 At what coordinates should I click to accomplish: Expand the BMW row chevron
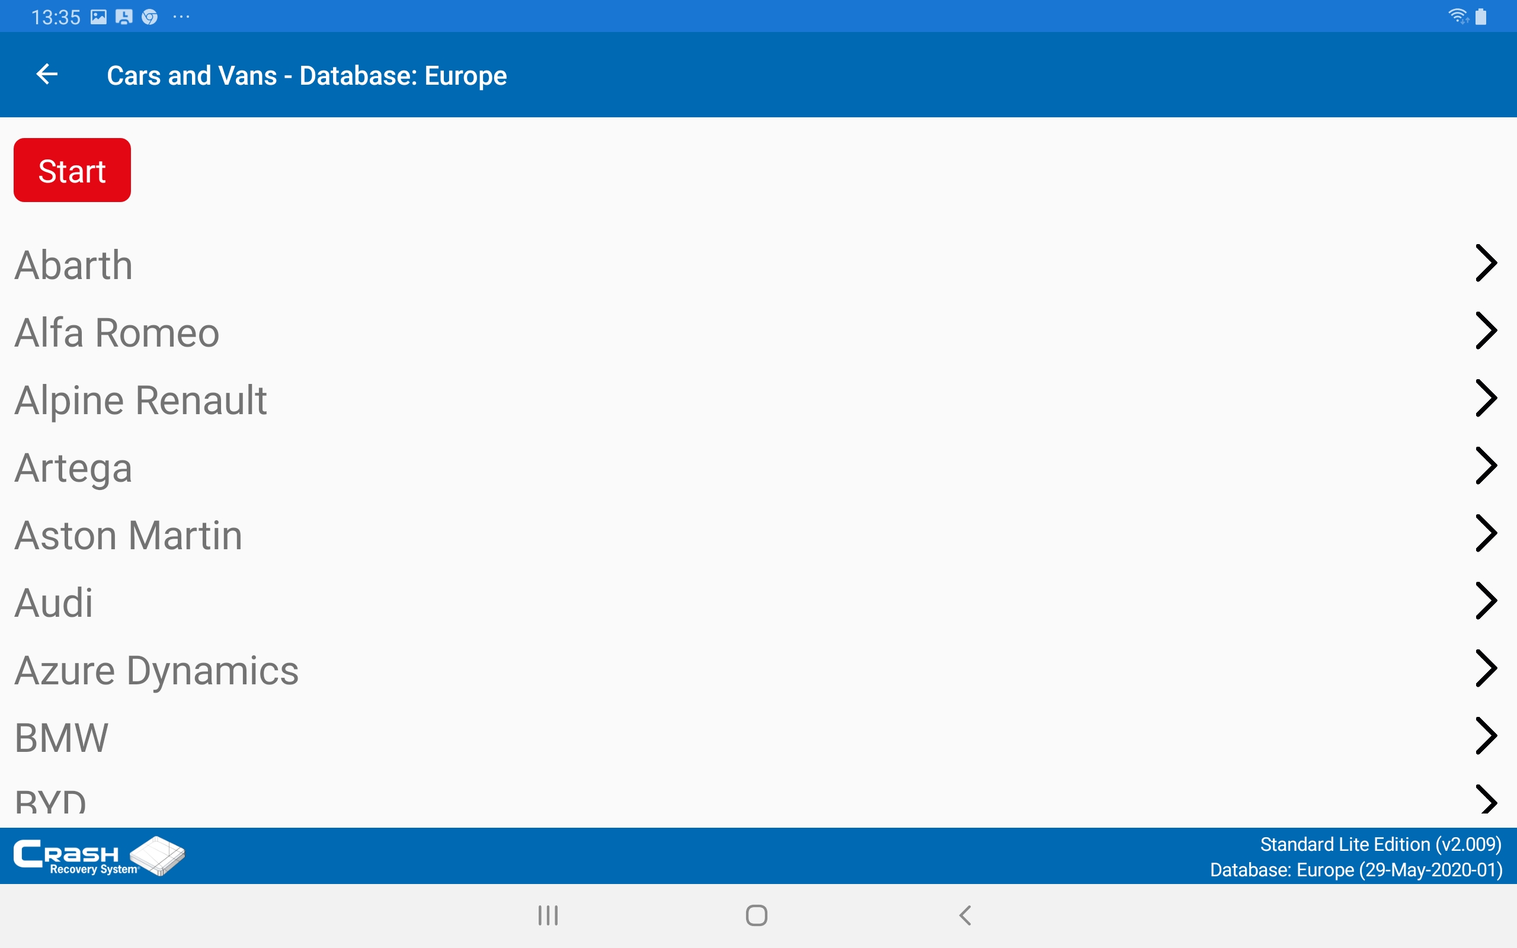point(1486,736)
